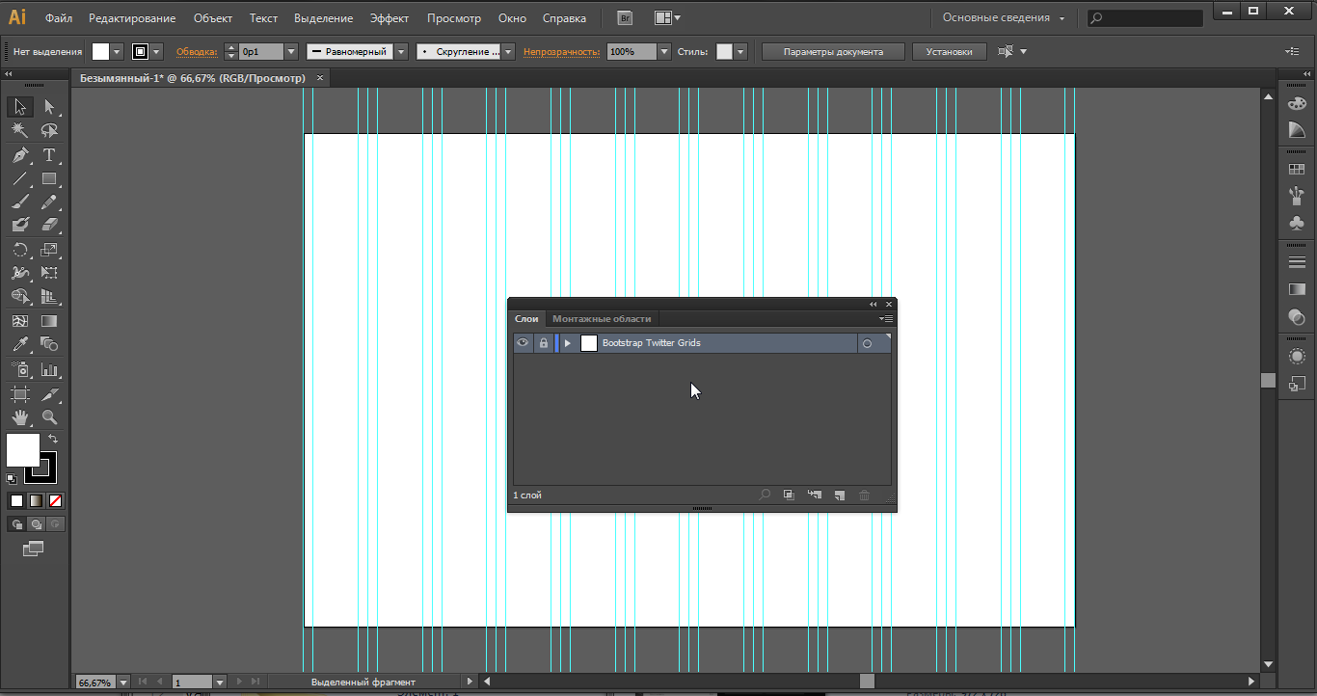Screen dimensions: 1317x696
Task: Select the Type (T) tool
Action: [49, 155]
